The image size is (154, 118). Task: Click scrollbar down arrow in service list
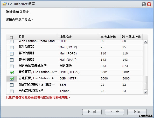145,92
